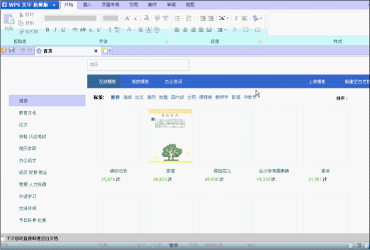Click the Format Painter (格式刷) icon
The height and width of the screenshot is (250, 370).
click(x=21, y=31)
